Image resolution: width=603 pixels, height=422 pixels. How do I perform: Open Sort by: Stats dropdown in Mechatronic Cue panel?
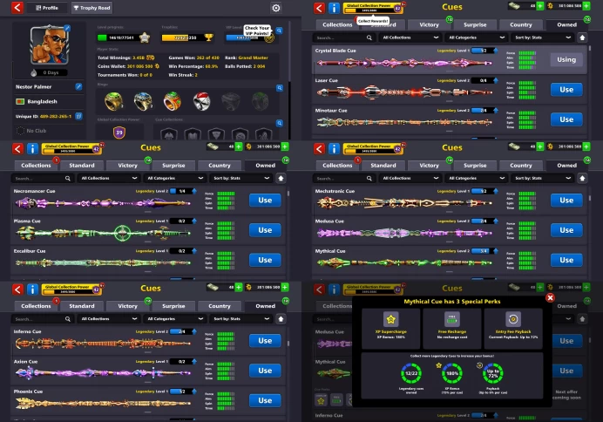542,178
